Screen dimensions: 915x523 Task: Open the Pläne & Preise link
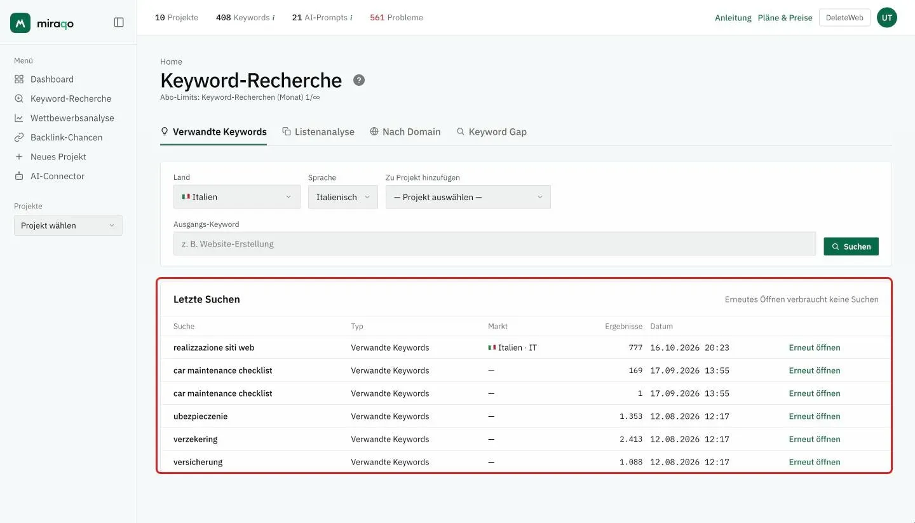(x=785, y=18)
